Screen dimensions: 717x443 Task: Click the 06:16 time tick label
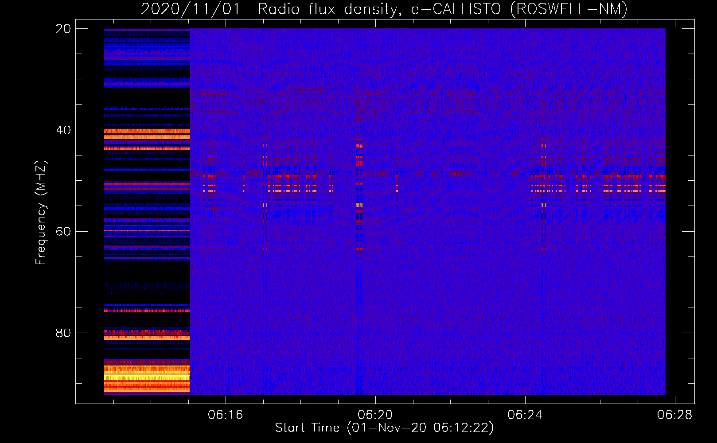tap(226, 415)
